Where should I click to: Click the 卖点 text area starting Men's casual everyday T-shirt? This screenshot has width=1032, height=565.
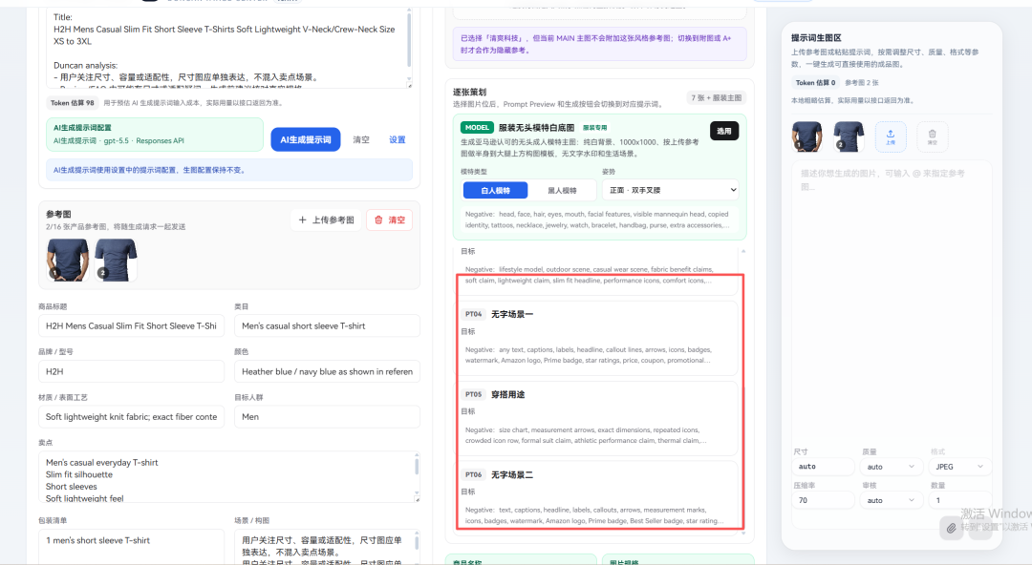click(229, 477)
